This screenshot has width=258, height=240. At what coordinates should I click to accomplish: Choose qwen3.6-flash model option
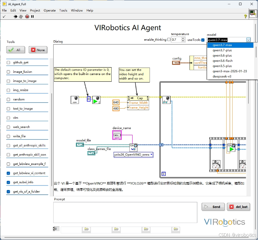click(x=230, y=61)
